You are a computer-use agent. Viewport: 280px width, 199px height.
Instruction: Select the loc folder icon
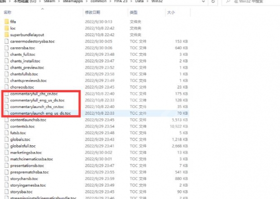coord(7,28)
